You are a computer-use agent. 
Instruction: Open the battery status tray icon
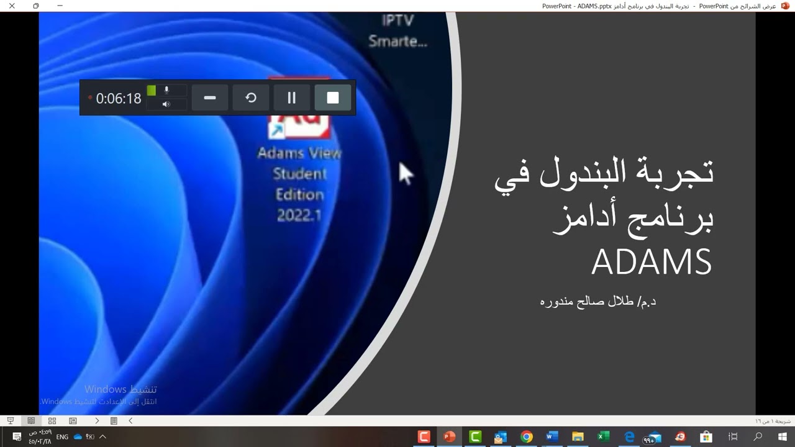click(x=90, y=437)
